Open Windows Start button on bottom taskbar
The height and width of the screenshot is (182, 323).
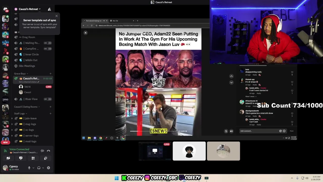117,178
